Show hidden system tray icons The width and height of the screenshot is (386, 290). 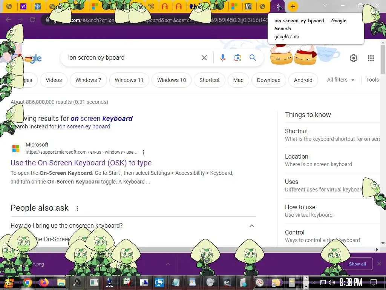point(313,282)
